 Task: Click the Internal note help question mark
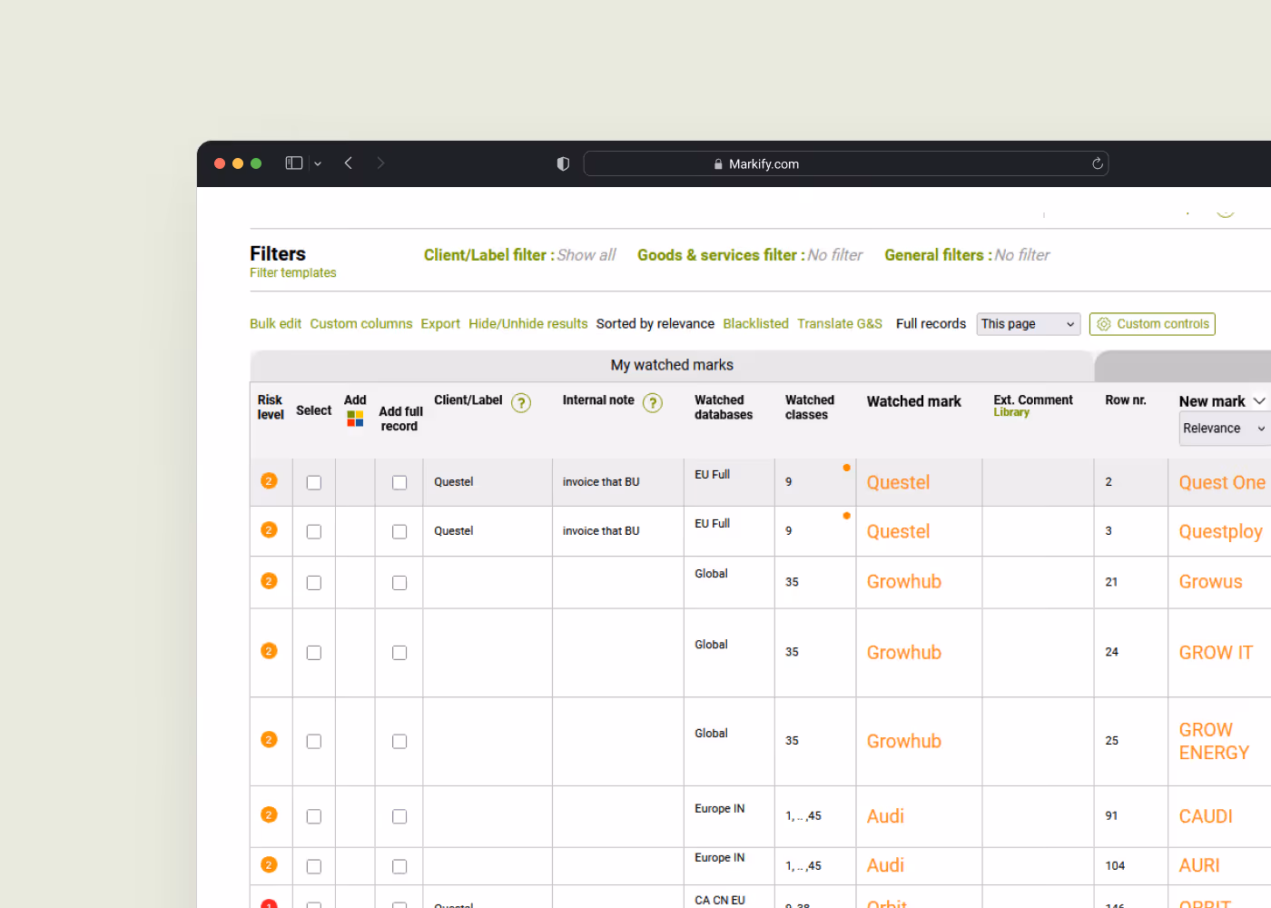tap(653, 403)
